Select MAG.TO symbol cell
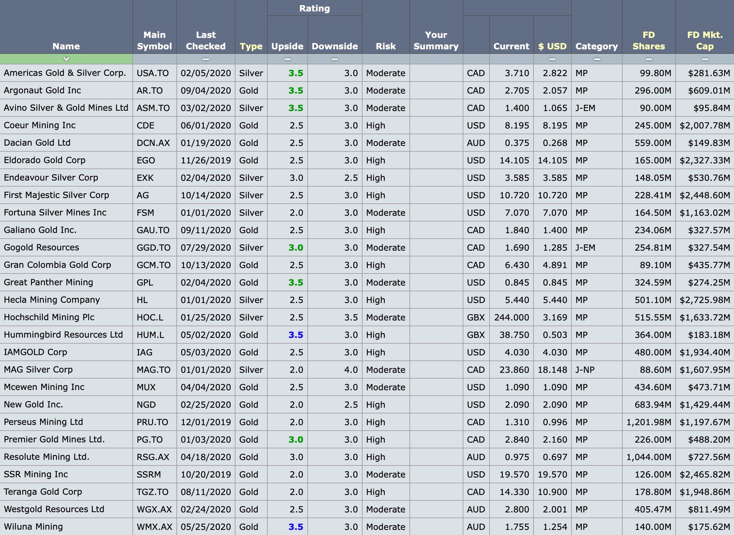Viewport: 734px width, 535px height. click(153, 370)
